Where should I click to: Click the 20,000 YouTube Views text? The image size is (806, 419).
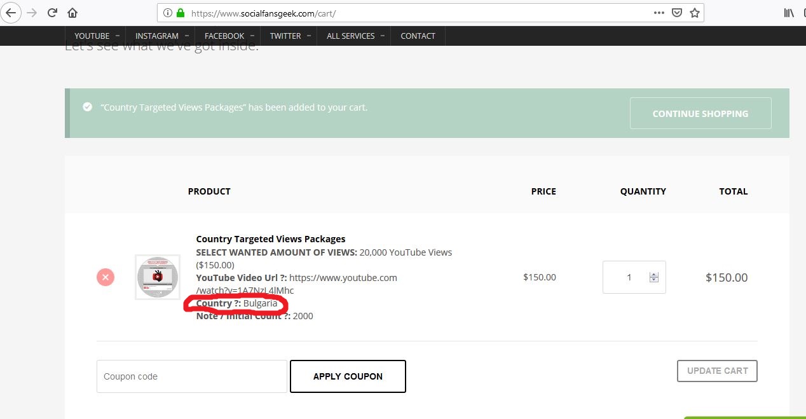coord(406,252)
